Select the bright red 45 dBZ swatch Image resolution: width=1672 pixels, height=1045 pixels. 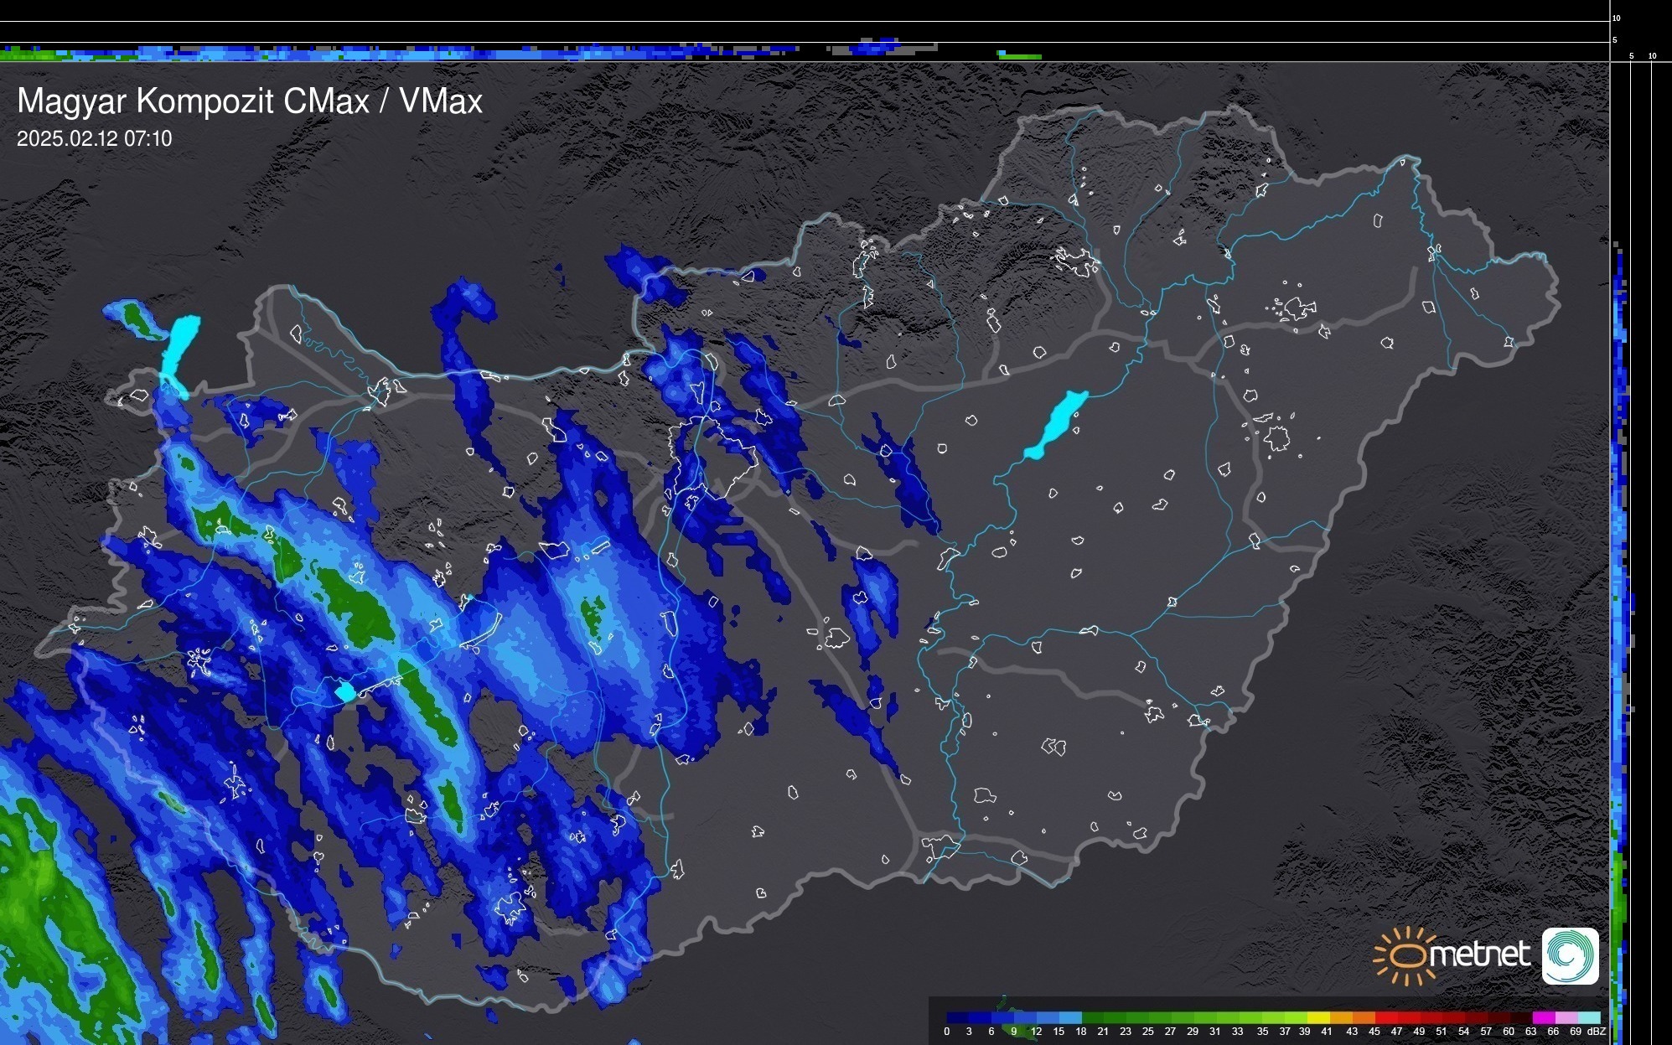(1385, 1017)
